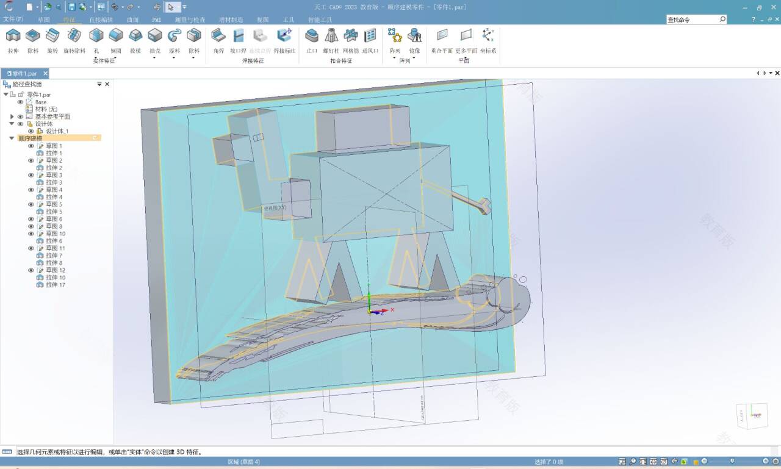
Task: Open dropdown arrow under 镜像
Action: (x=414, y=58)
